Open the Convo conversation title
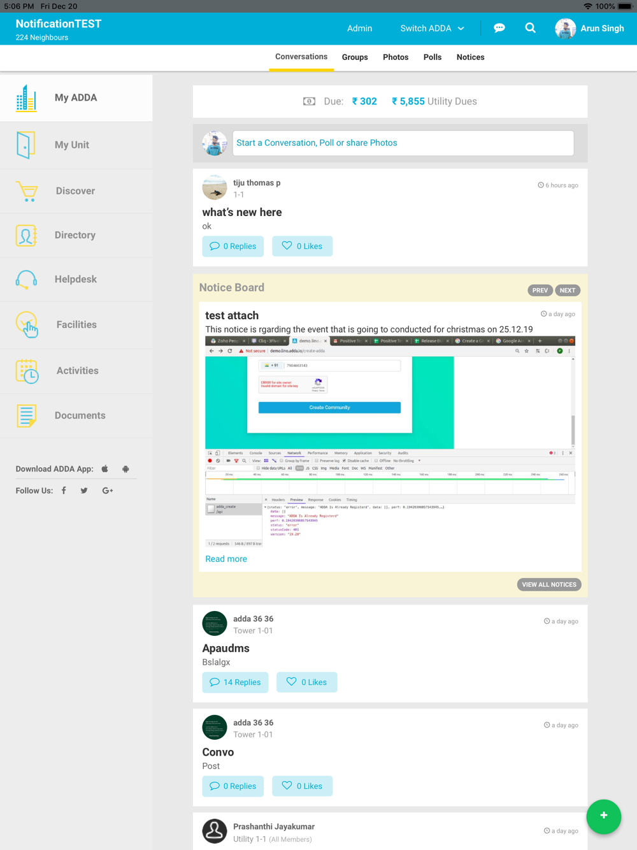Viewport: 637px width, 850px height. (218, 753)
